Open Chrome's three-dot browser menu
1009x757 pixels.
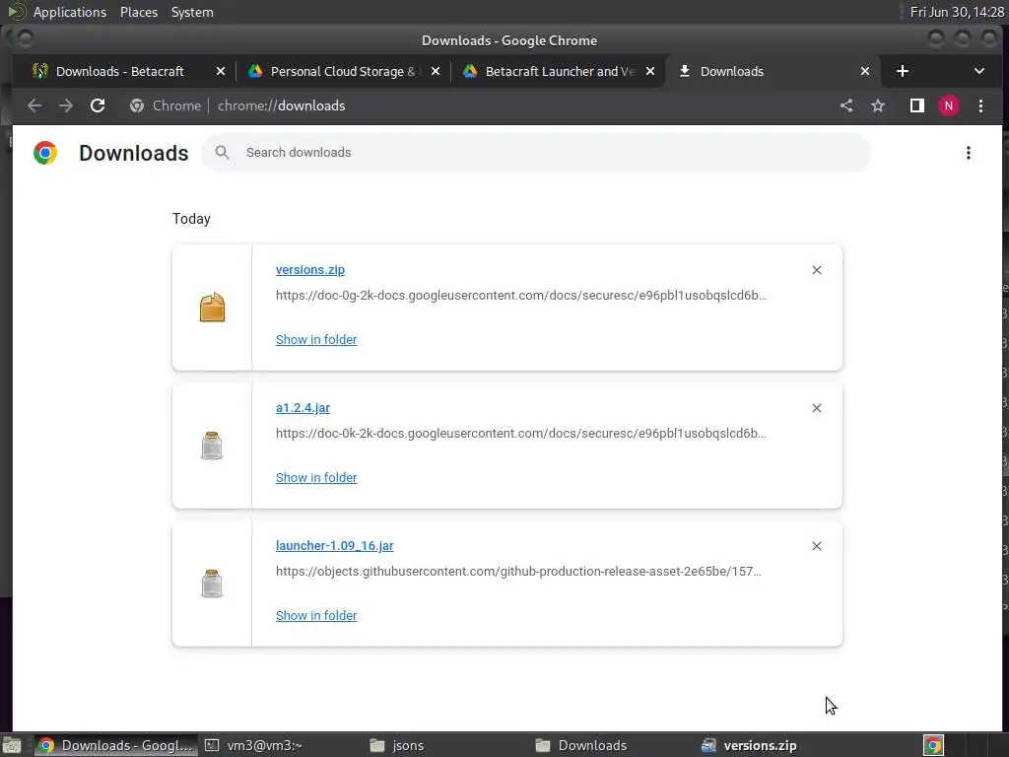point(980,105)
